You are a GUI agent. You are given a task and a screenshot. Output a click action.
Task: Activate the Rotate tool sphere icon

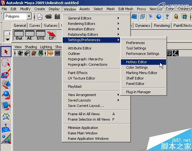pyautogui.click(x=6, y=95)
